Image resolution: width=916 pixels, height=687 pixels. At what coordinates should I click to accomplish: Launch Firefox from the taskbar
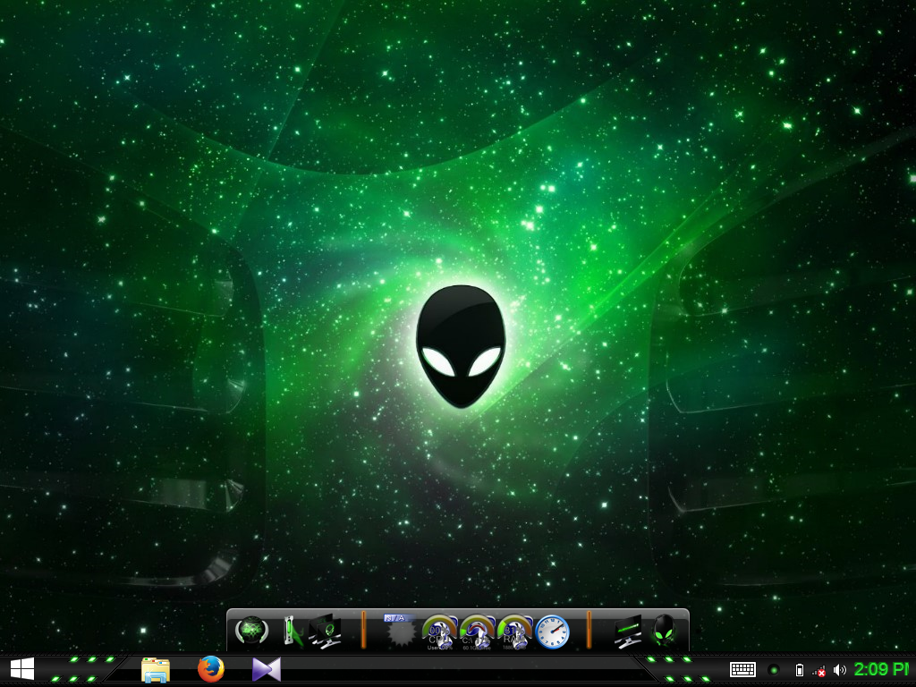(x=211, y=669)
